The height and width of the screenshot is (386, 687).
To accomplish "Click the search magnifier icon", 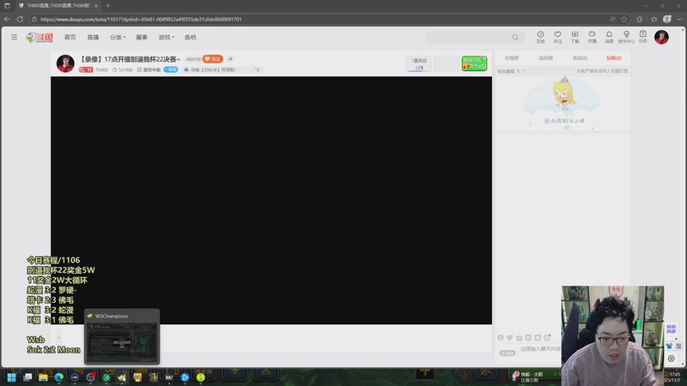I will coord(515,37).
